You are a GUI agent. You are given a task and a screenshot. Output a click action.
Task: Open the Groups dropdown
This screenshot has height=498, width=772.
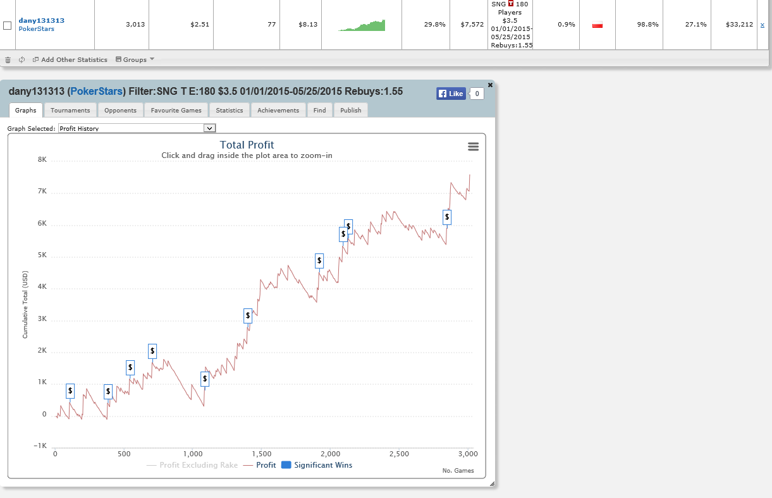coord(135,60)
